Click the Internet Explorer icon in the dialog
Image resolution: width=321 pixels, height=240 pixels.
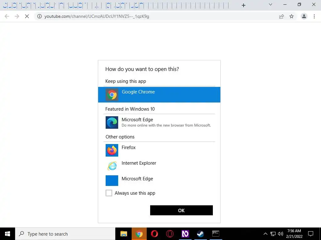coord(112,166)
